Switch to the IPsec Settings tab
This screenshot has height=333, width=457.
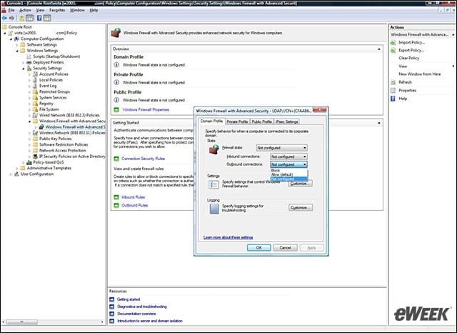pyautogui.click(x=287, y=121)
